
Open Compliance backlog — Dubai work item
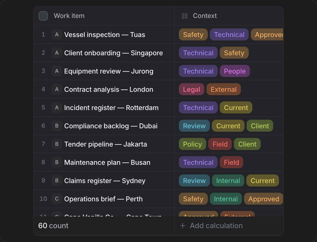click(111, 126)
